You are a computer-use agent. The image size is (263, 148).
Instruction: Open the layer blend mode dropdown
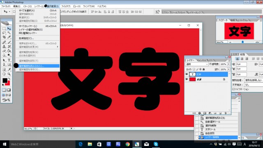(x=196, y=64)
